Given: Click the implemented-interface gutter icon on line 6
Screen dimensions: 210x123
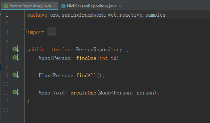Looking at the screenshot, I should click(x=16, y=49).
